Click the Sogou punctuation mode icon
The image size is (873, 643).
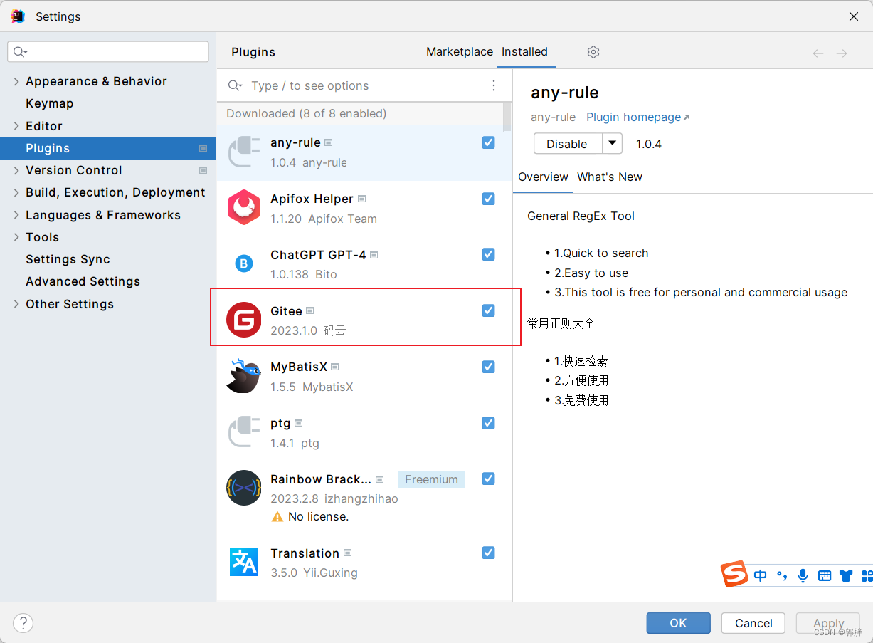782,575
